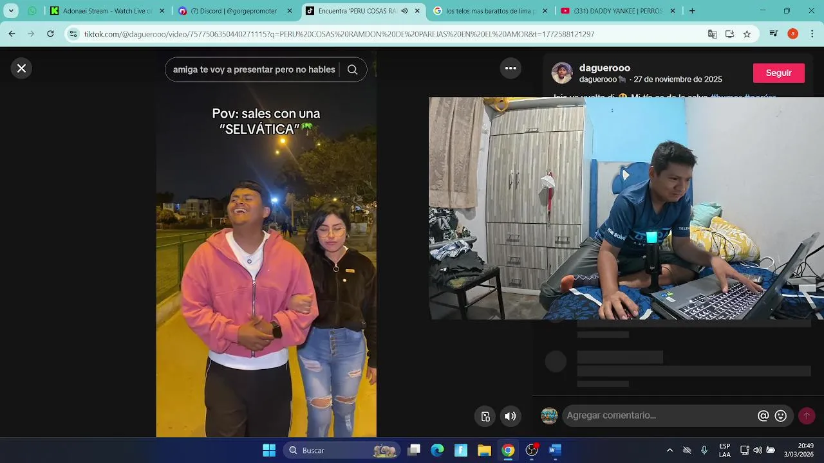This screenshot has height=463, width=824.
Task: Click the taskbar Buscar search box
Action: click(341, 450)
